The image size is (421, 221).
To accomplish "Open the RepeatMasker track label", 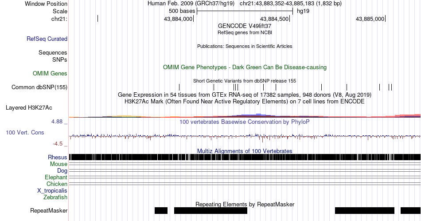I will 49,210.
